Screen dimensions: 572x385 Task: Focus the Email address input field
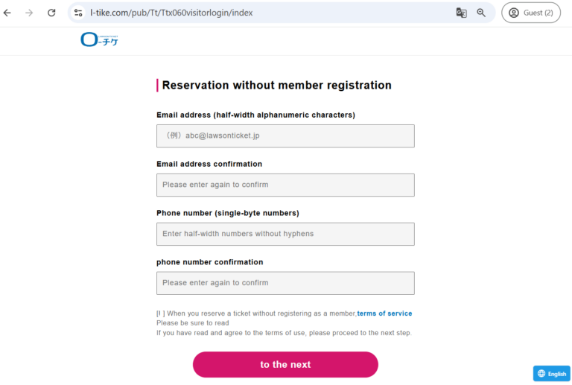[x=285, y=136]
